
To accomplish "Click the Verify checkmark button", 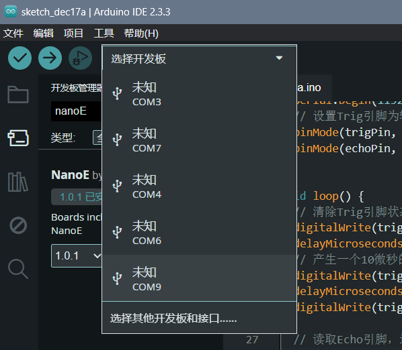I will coord(19,58).
